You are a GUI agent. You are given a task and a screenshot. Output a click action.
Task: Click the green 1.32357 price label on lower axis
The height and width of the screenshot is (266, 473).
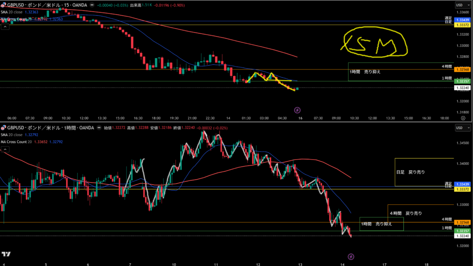[x=462, y=230]
